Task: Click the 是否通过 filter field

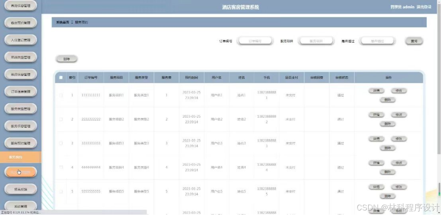Action: pos(377,41)
